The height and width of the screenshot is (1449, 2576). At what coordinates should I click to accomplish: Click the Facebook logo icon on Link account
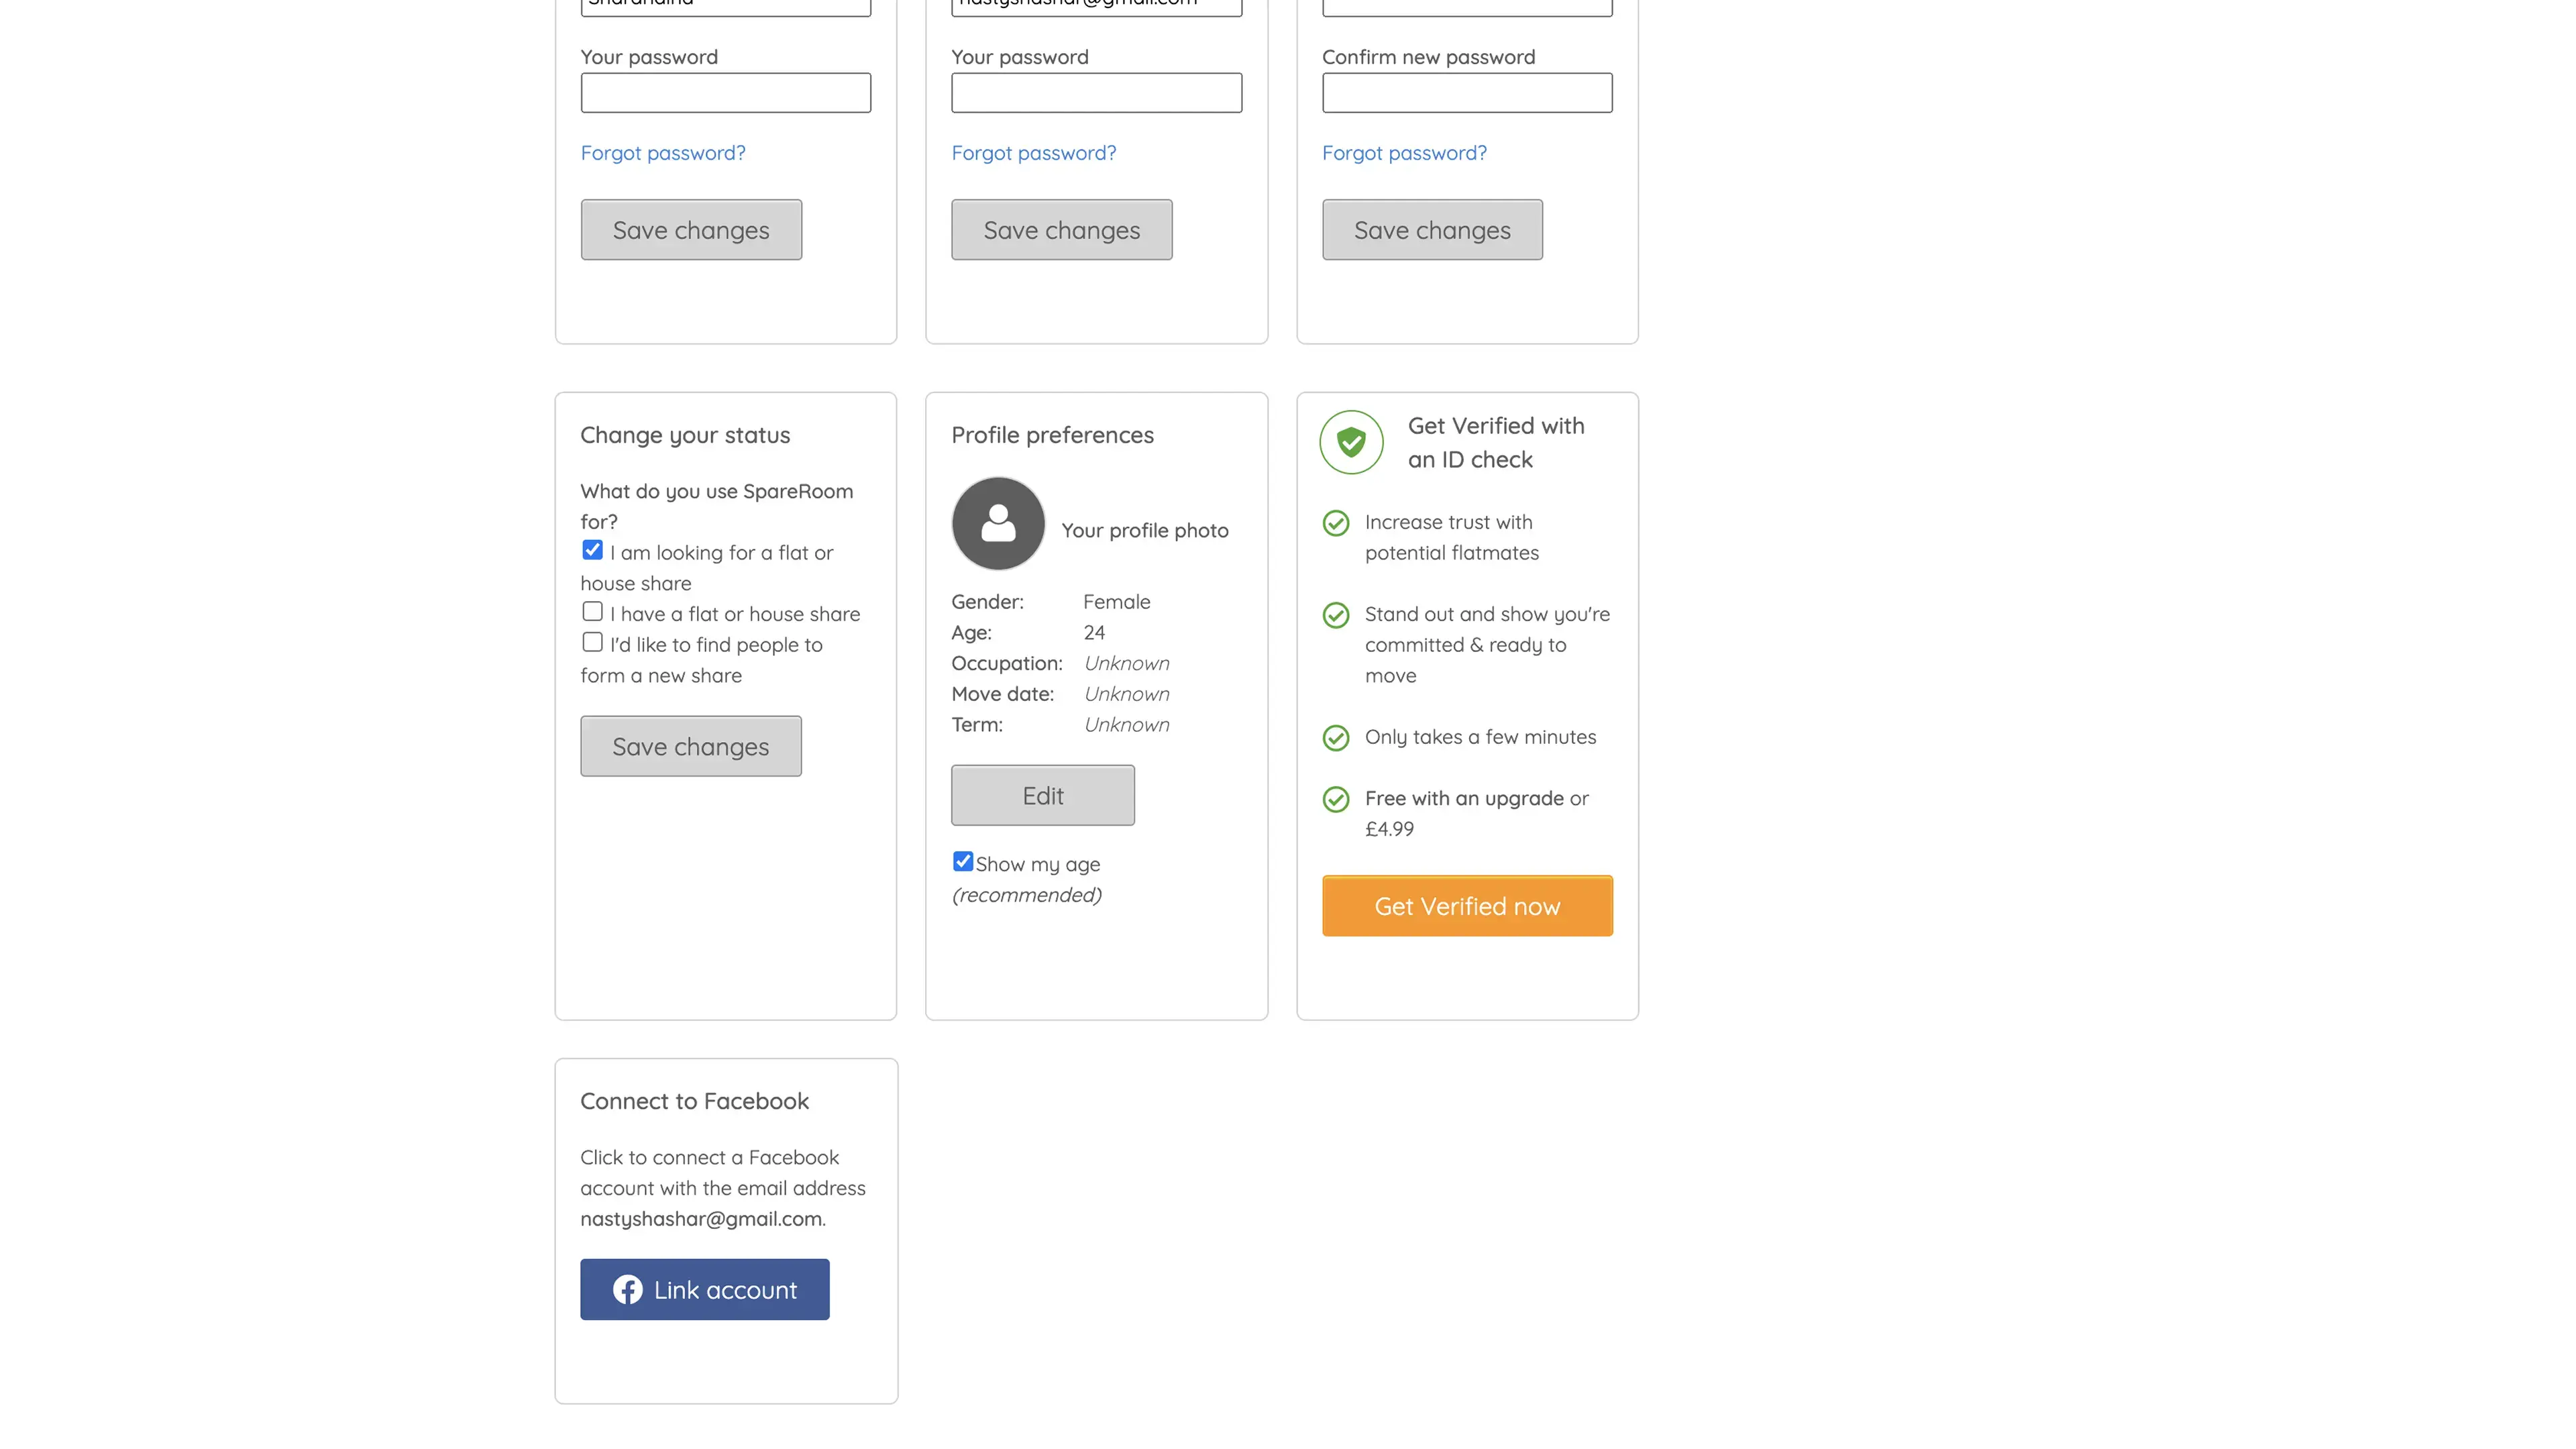coord(627,1289)
